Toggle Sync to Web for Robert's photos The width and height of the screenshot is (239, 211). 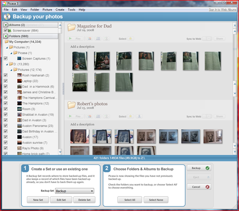(207, 116)
